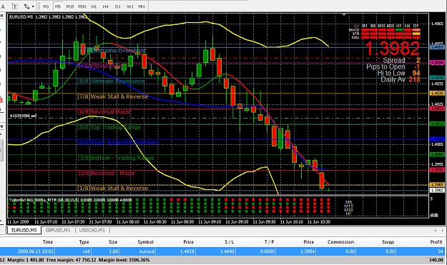The width and height of the screenshot is (447, 265).
Task: Click the 'Daily Av' value 218
Action: (x=414, y=79)
